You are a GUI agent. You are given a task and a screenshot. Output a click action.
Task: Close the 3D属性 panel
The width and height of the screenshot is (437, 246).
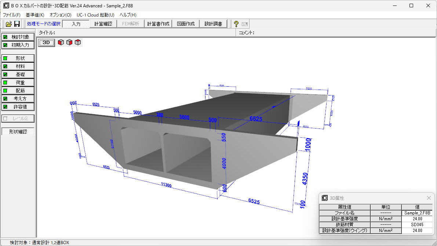429,198
